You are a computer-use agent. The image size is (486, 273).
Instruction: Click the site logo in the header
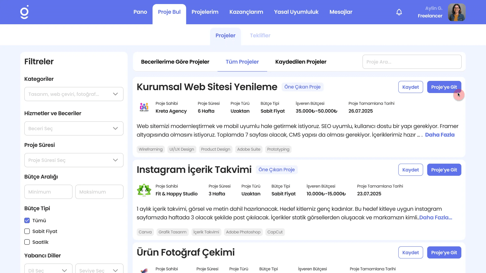click(24, 12)
